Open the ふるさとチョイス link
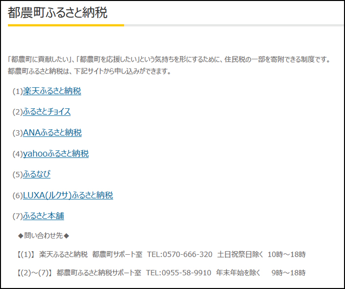 click(x=47, y=112)
